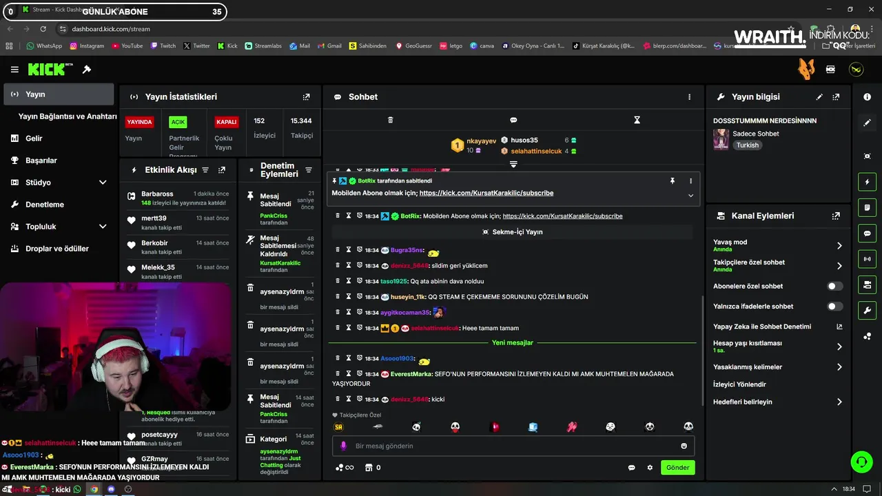882x496 pixels.
Task: Open Hedefleri belirleyin options
Action: (x=777, y=402)
